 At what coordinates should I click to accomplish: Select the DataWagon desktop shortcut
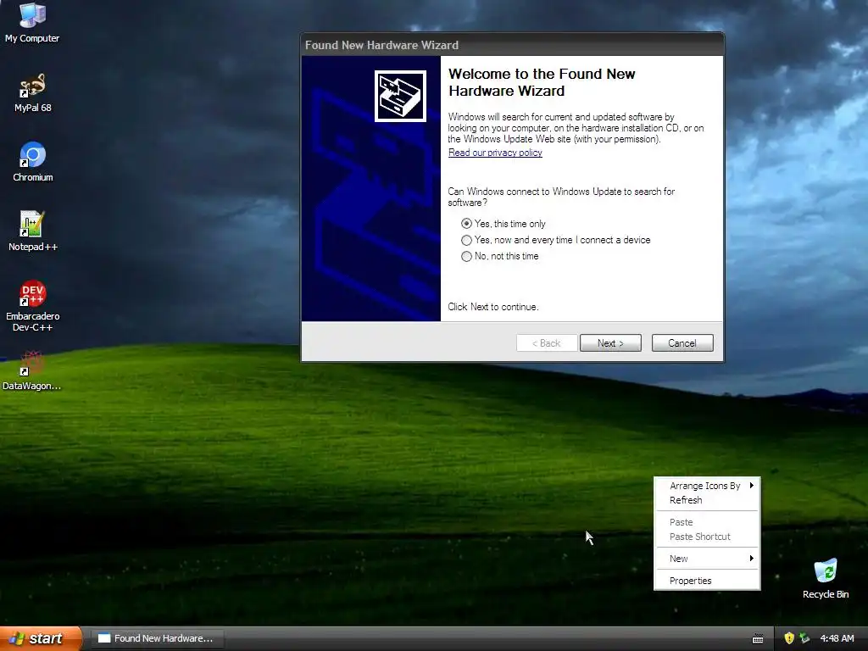click(32, 371)
